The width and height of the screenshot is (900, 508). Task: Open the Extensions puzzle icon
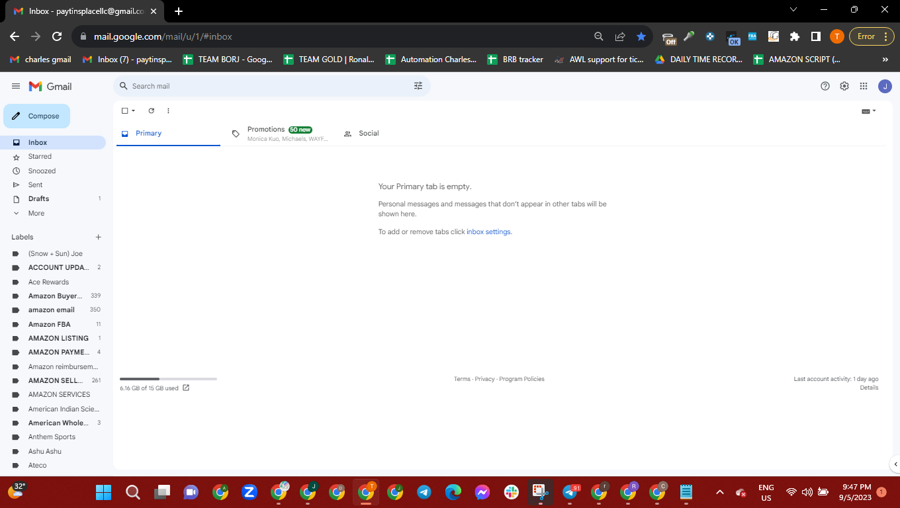coord(795,36)
